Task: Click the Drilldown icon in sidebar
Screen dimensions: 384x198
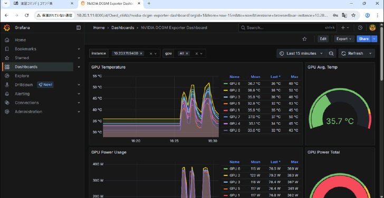Action: pyautogui.click(x=7, y=85)
